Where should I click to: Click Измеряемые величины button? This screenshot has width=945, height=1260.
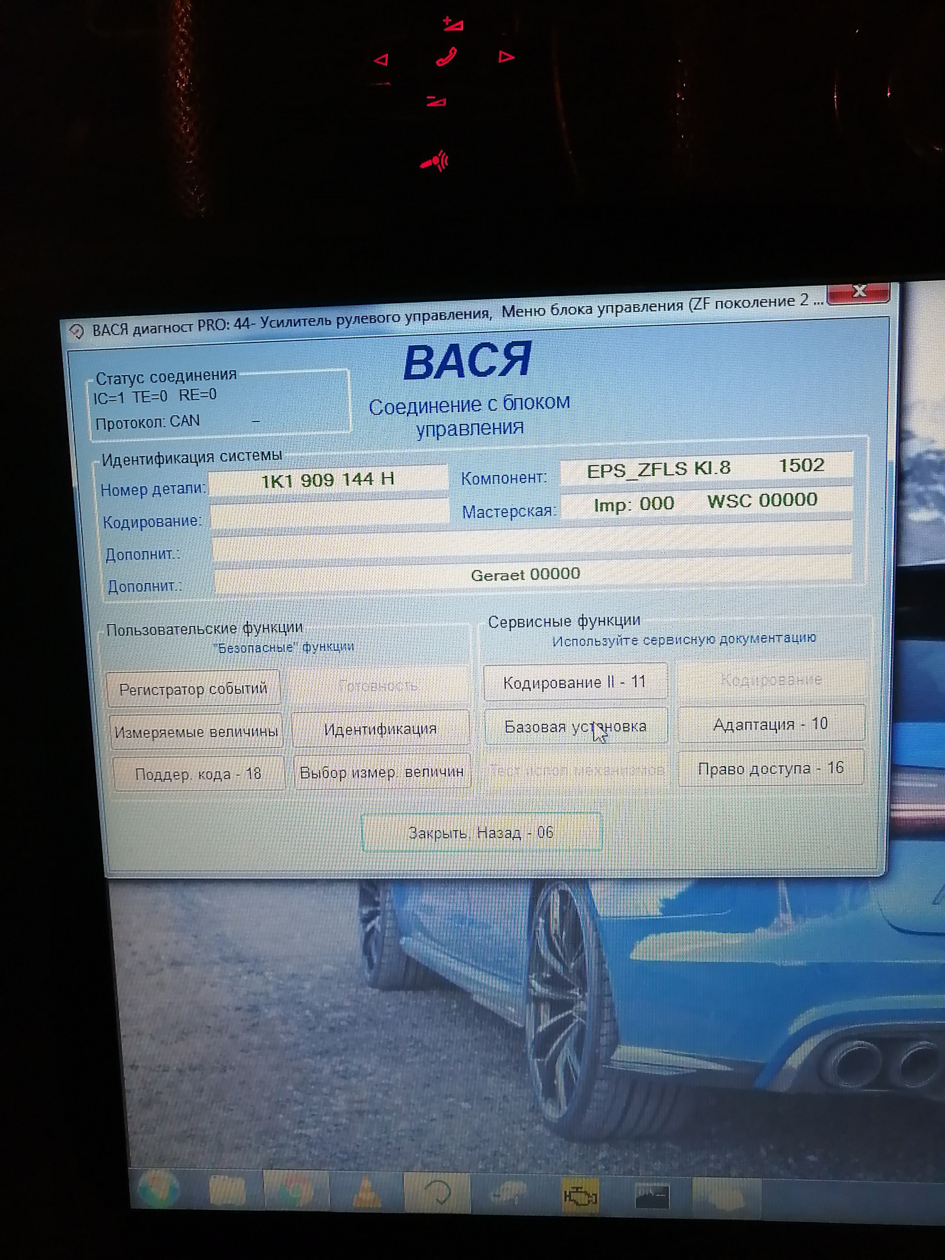pyautogui.click(x=196, y=732)
